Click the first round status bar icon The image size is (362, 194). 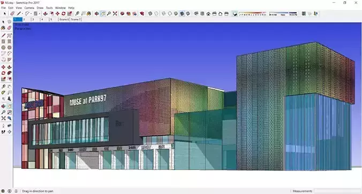3,191
